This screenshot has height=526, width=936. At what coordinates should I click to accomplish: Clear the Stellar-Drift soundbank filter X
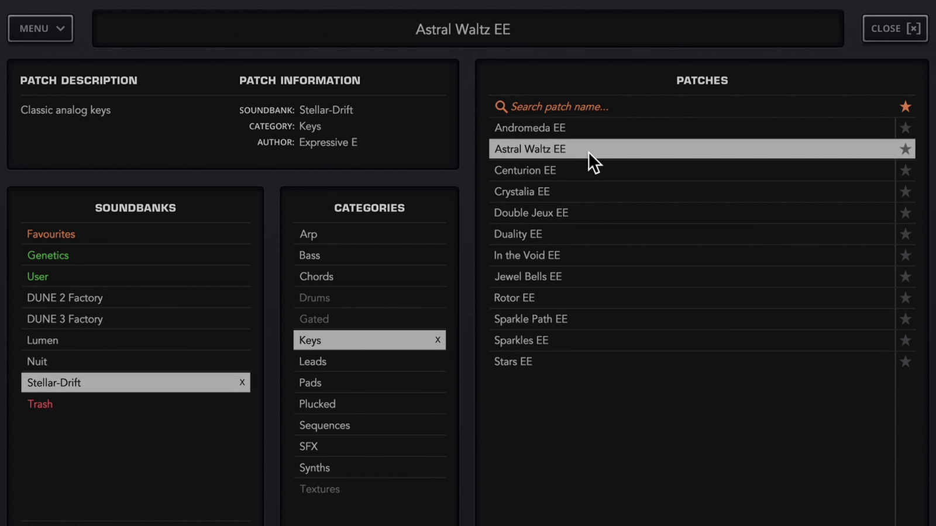(242, 382)
